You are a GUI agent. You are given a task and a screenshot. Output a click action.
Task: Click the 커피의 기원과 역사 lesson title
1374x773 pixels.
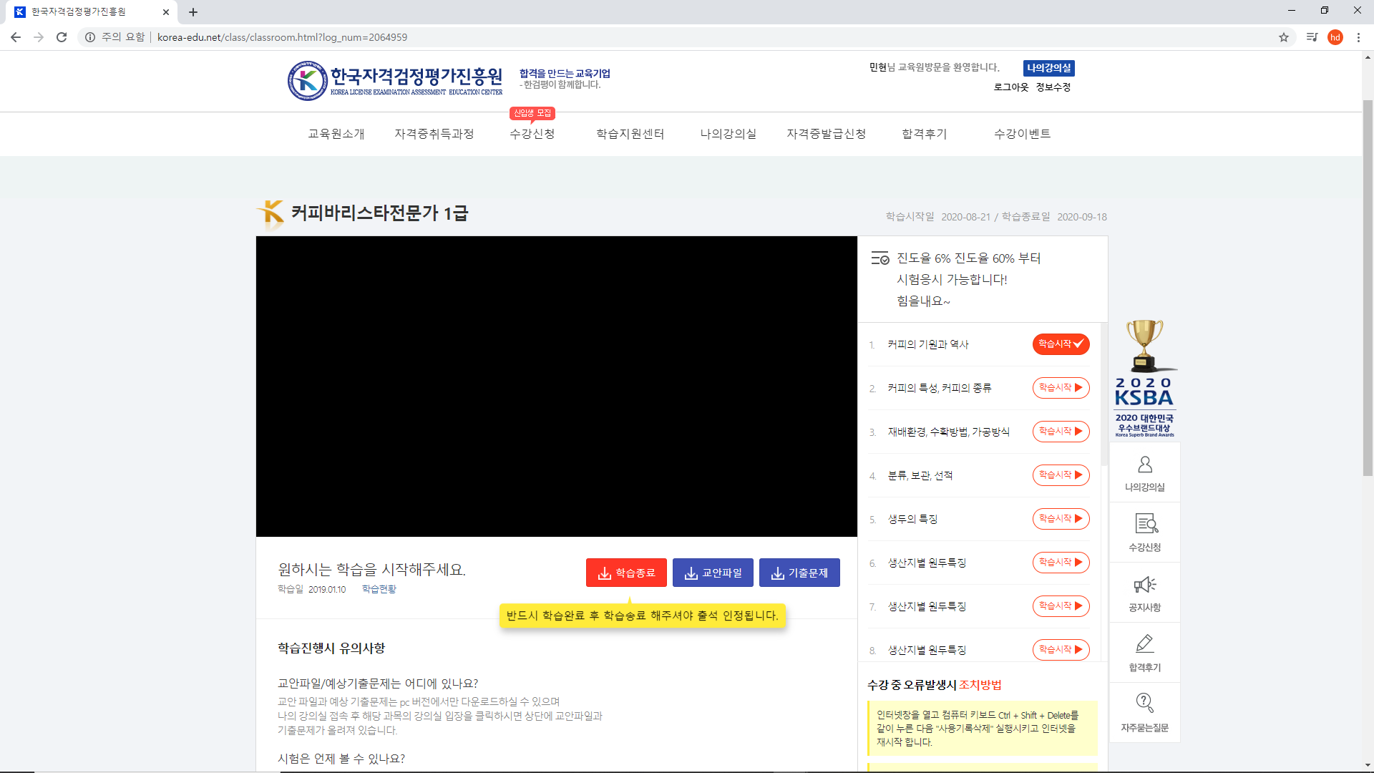coord(927,344)
